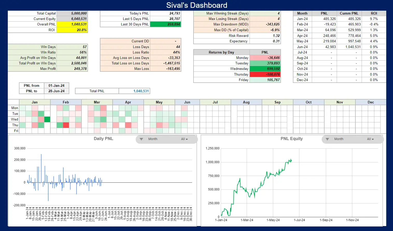Select the PNL to date 28-Jun-24

pos(57,91)
